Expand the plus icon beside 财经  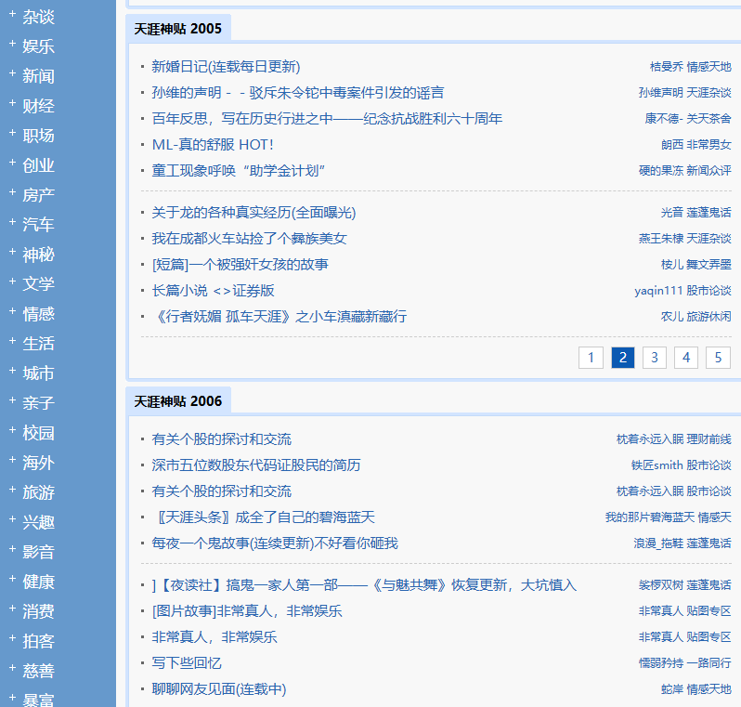[12, 105]
